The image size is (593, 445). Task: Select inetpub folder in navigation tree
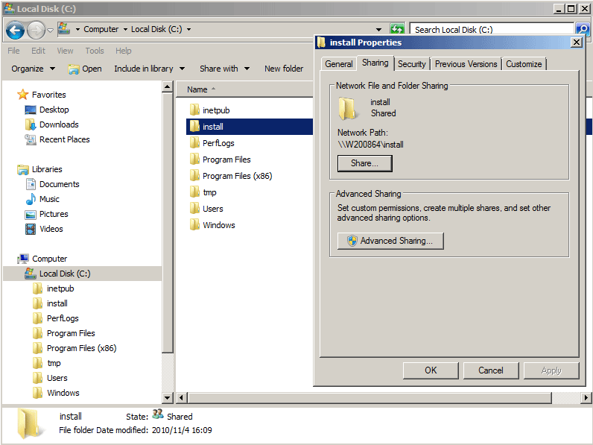click(x=54, y=288)
